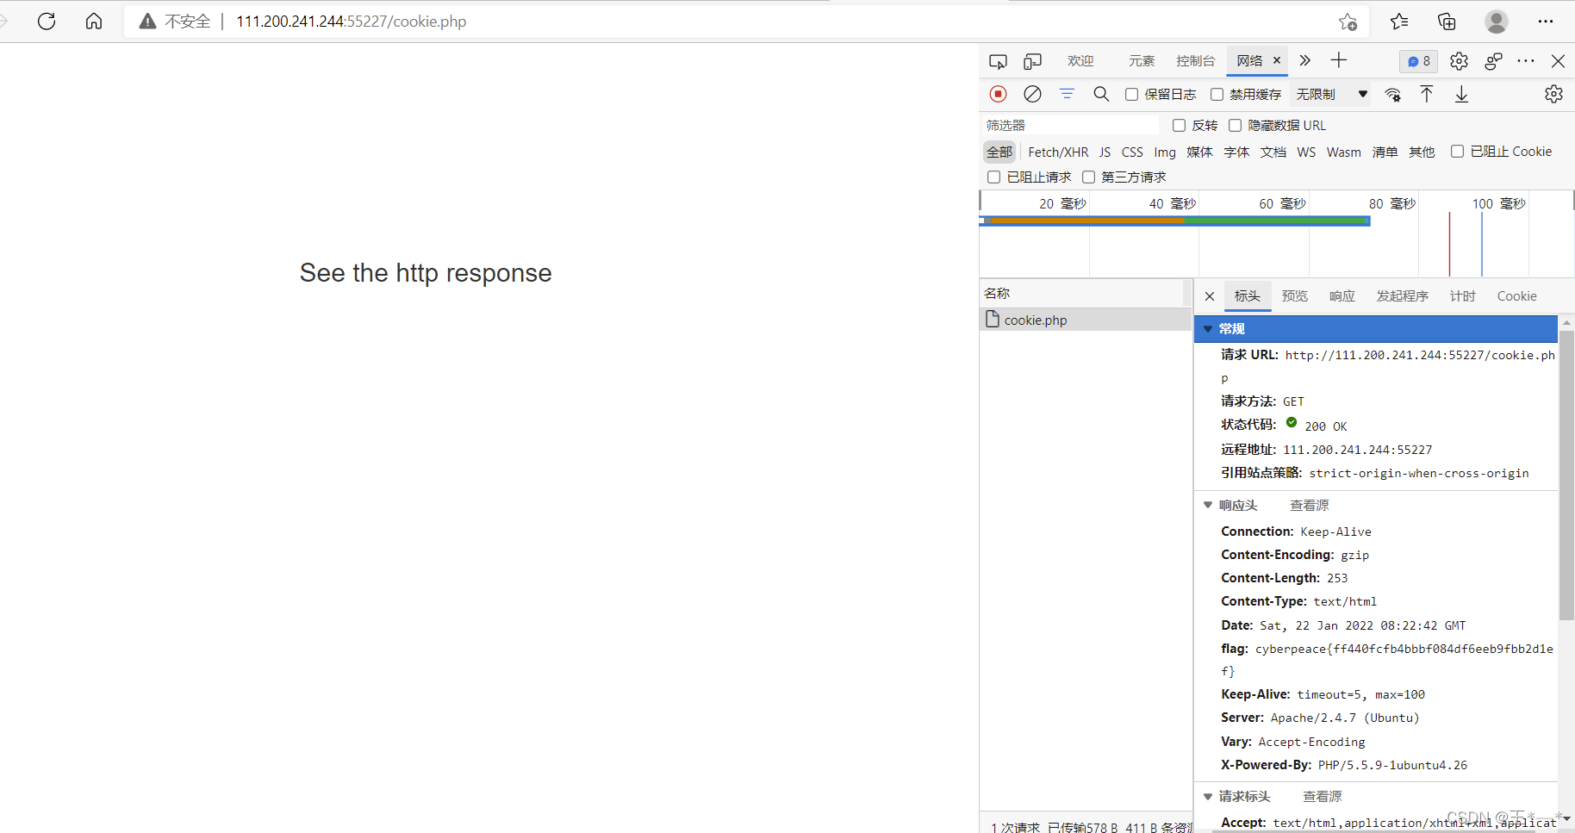
Task: Export HAR file download arrow icon
Action: pyautogui.click(x=1461, y=94)
